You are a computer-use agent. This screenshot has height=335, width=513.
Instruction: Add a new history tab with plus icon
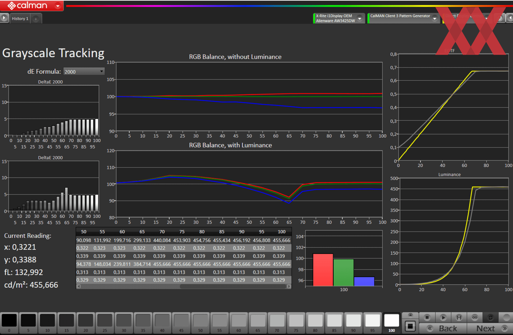coord(36,19)
